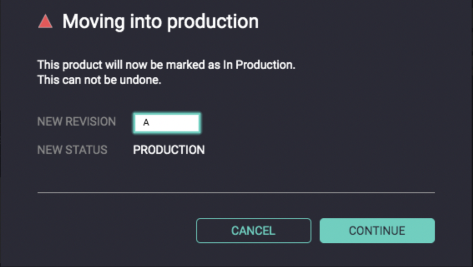Screen dimensions: 474x267
Task: Click the NEW STATUS label
Action: pos(72,150)
